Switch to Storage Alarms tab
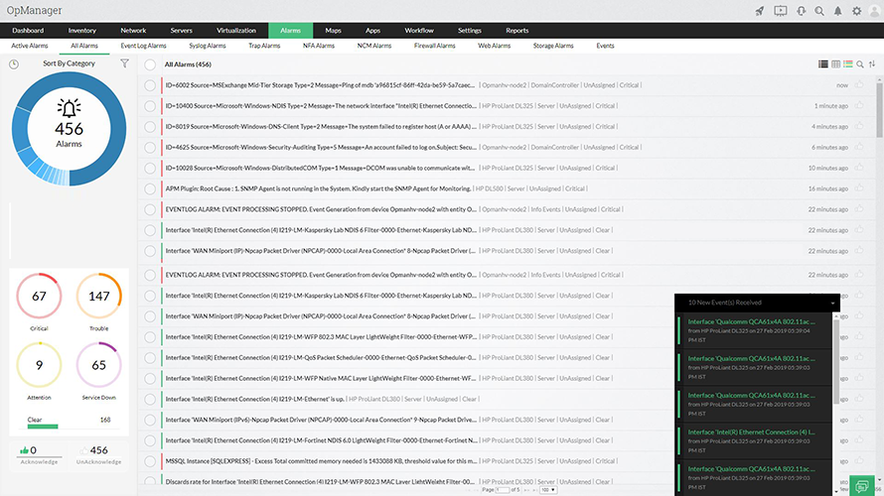Image resolution: width=884 pixels, height=496 pixels. tap(553, 46)
